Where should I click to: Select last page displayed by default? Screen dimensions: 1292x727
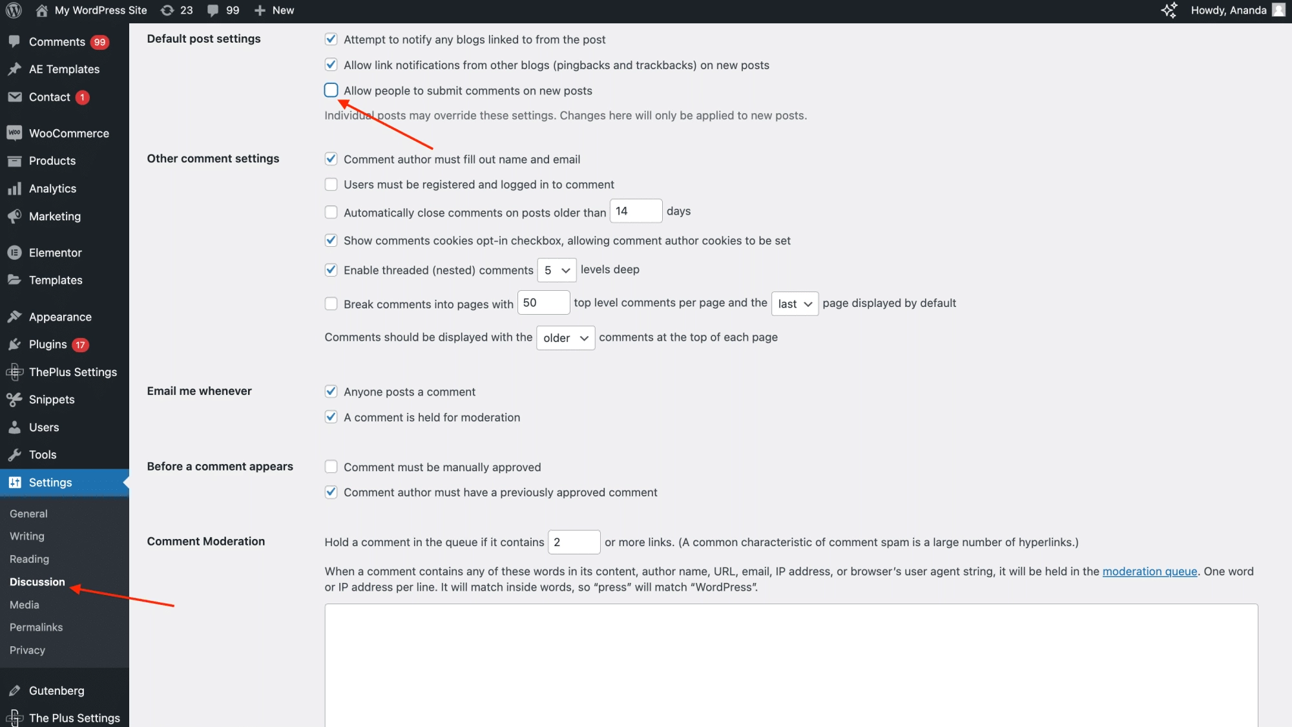pos(794,302)
